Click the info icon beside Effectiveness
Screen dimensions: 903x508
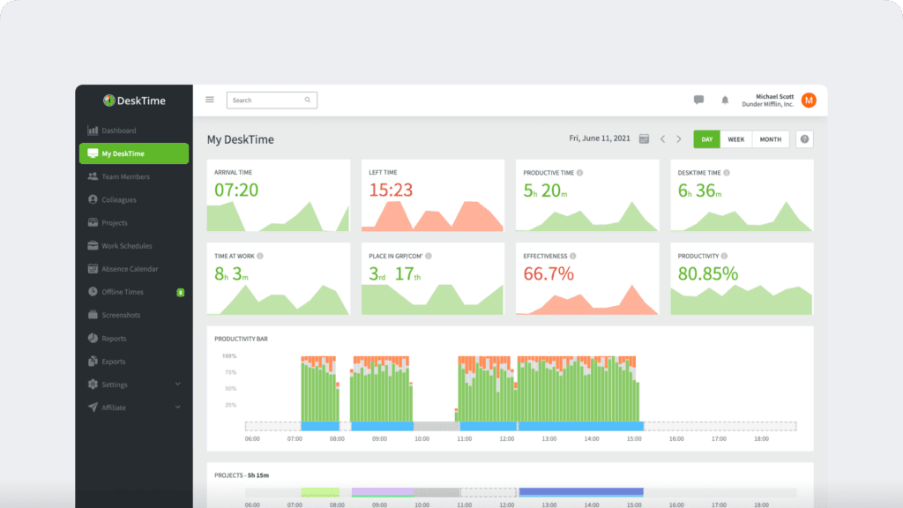[x=573, y=257]
